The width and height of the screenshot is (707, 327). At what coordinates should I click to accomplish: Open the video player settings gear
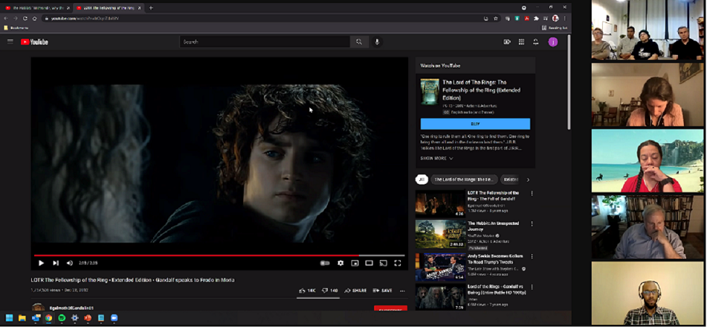340,263
